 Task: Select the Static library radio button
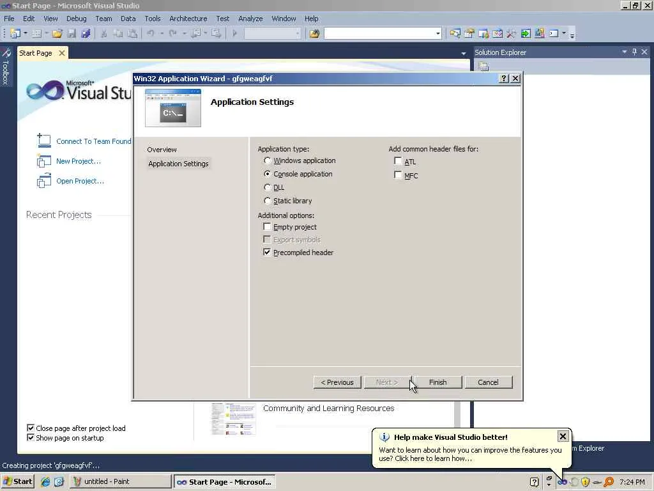268,200
